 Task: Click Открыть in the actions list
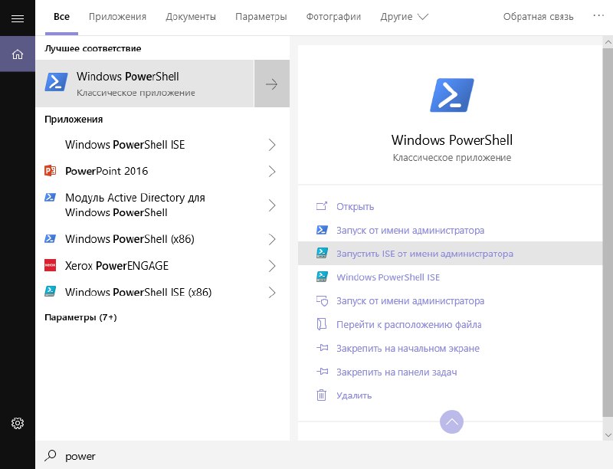[x=355, y=206]
